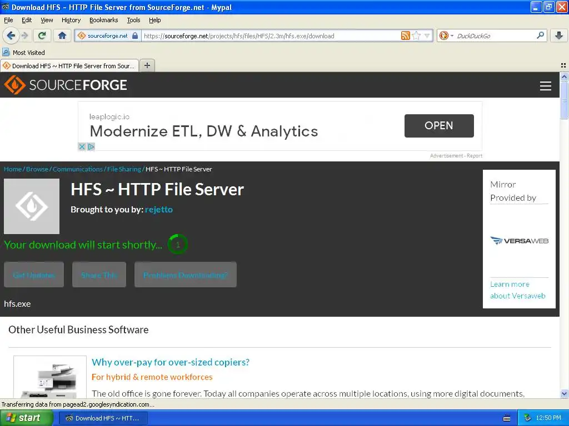
Task: Go back with the Back arrow button
Action: click(11, 35)
